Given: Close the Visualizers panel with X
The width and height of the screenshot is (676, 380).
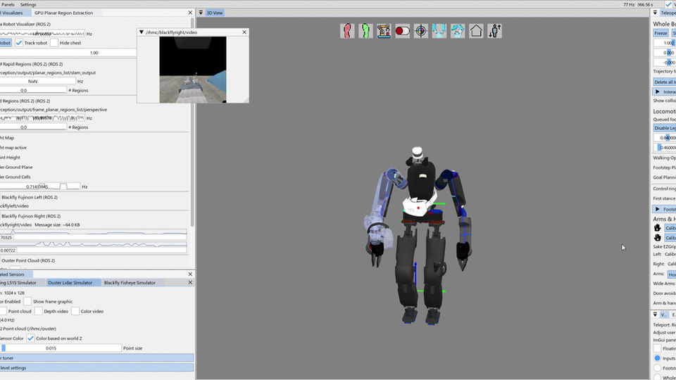Looking at the screenshot, I should click(x=190, y=13).
